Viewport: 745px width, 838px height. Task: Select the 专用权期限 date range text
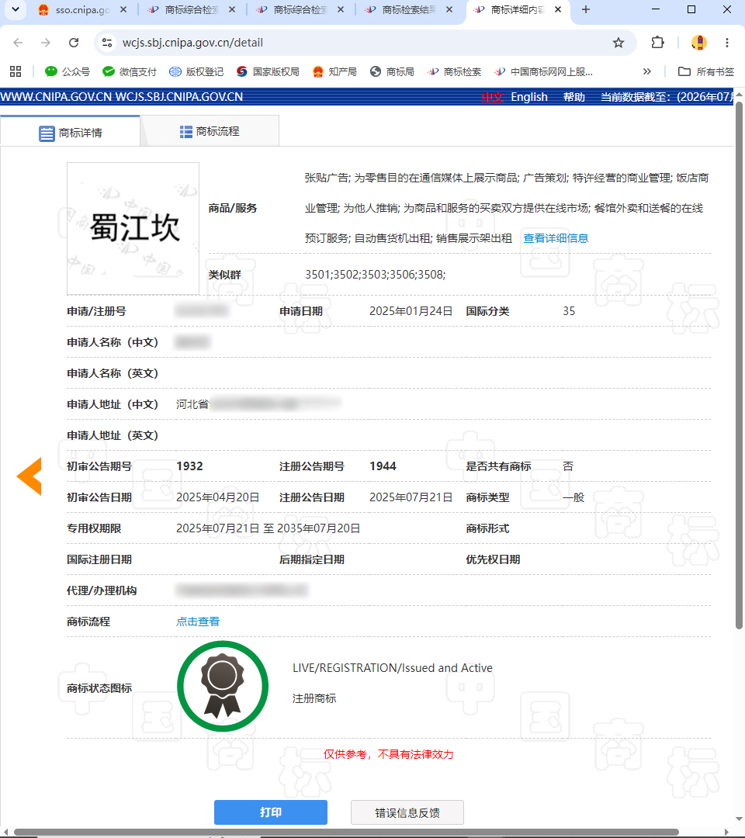[x=269, y=528]
